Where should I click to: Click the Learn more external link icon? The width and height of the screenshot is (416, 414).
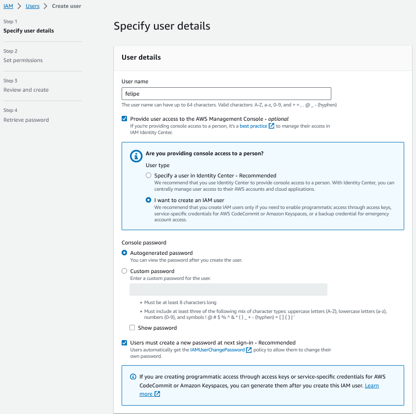point(157,394)
